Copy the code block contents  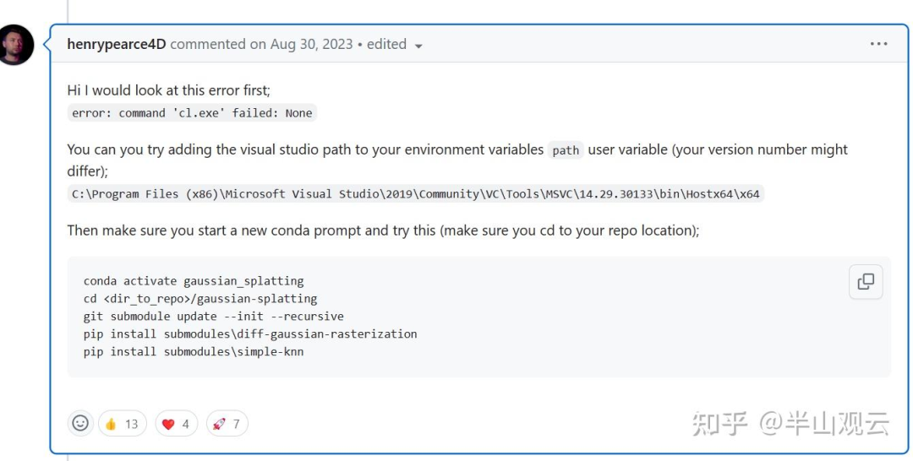[x=866, y=282]
